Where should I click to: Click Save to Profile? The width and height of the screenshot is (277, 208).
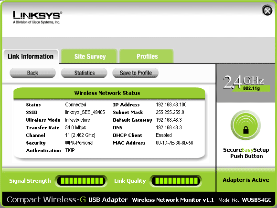tap(136, 73)
